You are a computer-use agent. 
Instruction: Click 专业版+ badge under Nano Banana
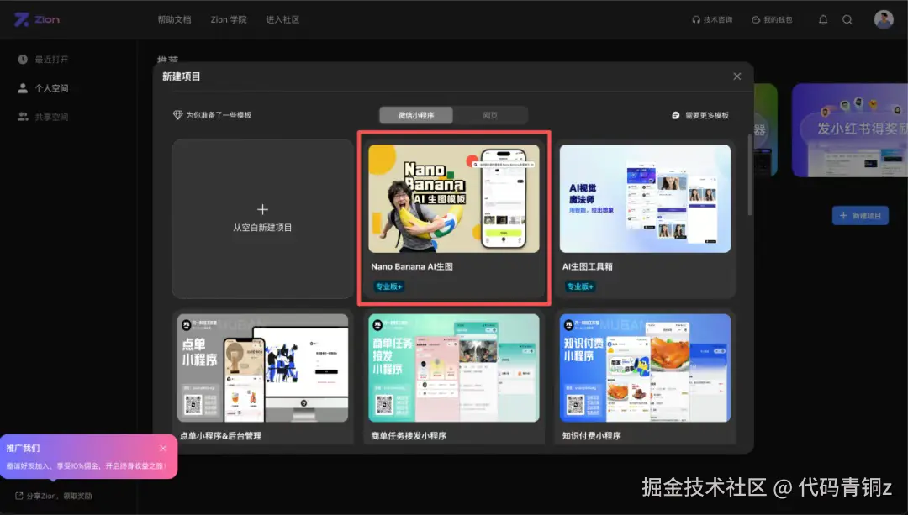coord(388,286)
